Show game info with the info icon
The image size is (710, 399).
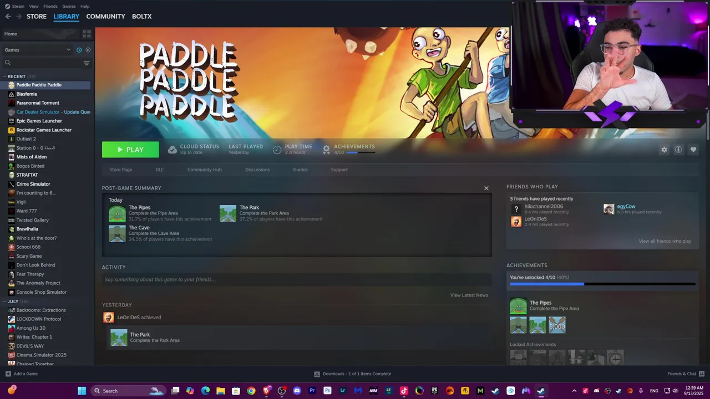pos(678,150)
